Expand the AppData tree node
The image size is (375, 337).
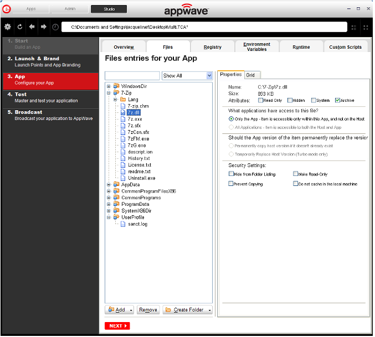point(109,185)
